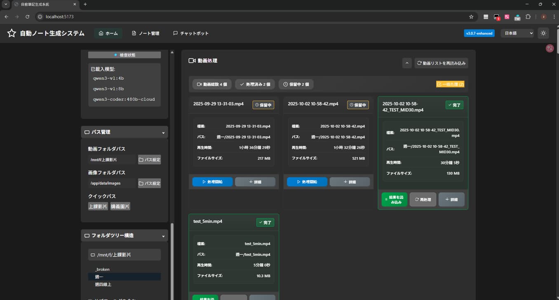The height and width of the screenshot is (300, 559).
Task: Open a new browser tab
Action: [x=85, y=4]
